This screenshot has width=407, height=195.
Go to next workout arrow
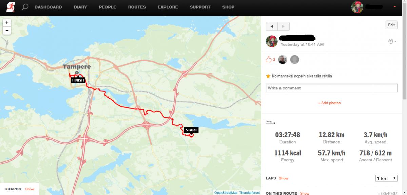pos(284,26)
